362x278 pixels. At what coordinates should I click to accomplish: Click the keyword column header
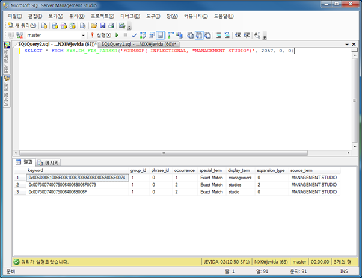pyautogui.click(x=77, y=170)
